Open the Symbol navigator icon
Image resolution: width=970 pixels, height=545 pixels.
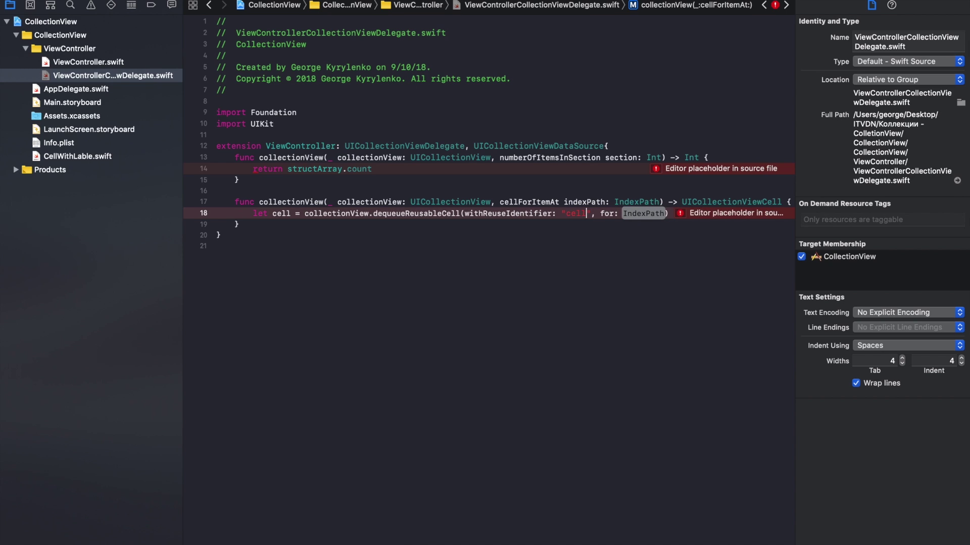pyautogui.click(x=51, y=5)
